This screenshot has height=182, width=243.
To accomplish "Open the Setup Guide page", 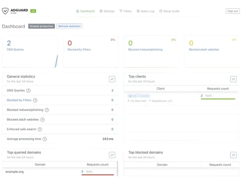I will click(169, 11).
